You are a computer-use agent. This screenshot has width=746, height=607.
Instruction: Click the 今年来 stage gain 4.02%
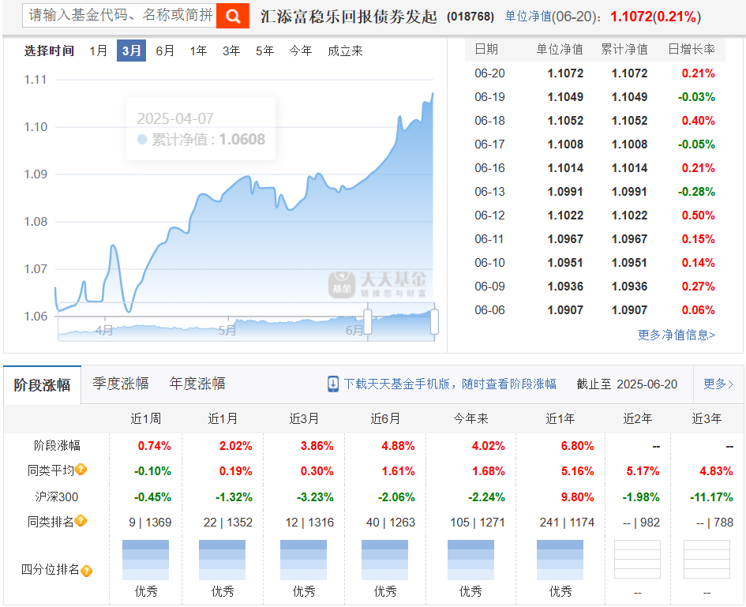tap(488, 446)
